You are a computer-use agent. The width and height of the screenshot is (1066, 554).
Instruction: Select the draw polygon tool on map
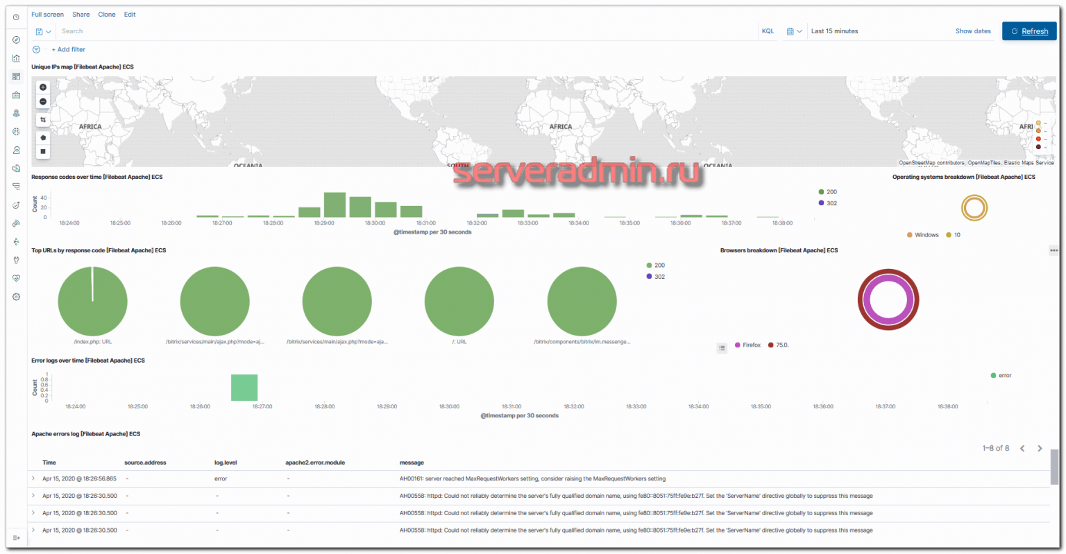pos(43,138)
